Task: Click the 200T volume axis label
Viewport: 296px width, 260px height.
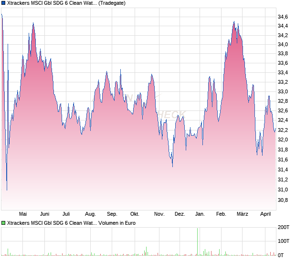Action: coord(284,228)
